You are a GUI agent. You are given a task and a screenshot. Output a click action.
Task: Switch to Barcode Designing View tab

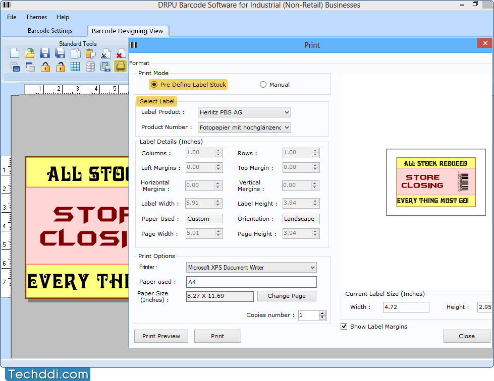click(x=127, y=31)
